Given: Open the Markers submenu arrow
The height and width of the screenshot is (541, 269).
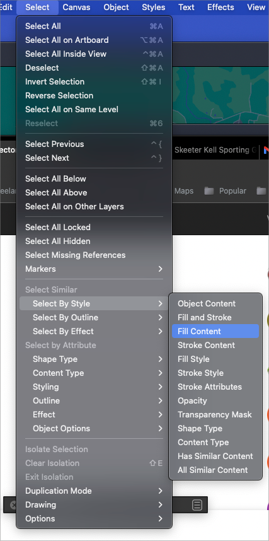Looking at the screenshot, I should (160, 269).
